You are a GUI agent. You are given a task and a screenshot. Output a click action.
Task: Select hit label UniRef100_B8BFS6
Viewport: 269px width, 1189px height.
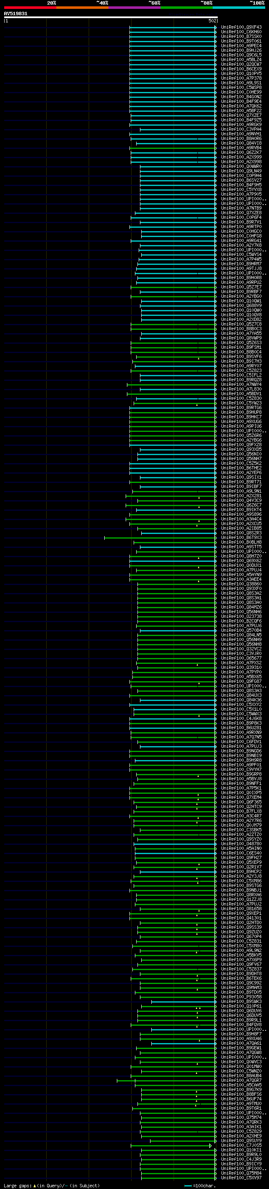point(241,1095)
